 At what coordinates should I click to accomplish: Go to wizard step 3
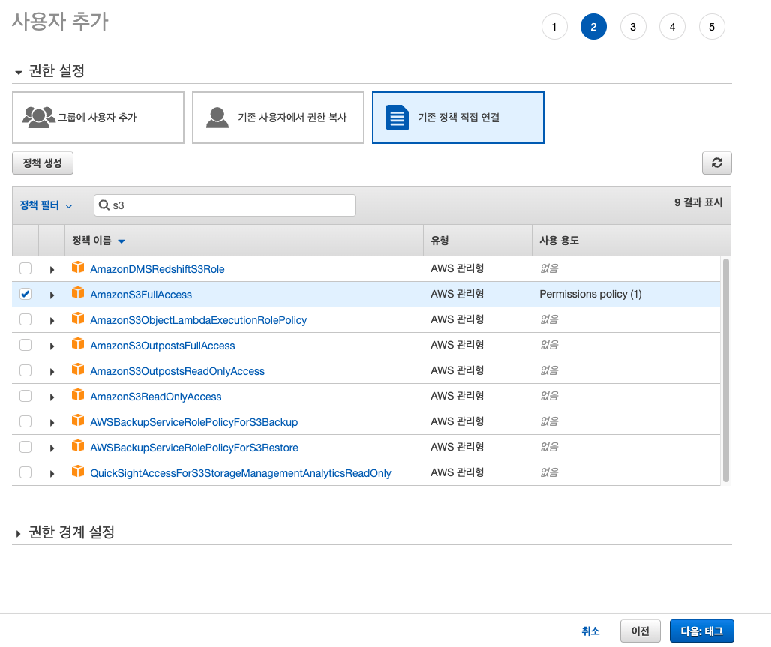coord(633,27)
